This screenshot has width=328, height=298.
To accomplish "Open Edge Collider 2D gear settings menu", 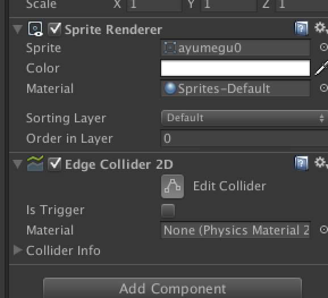I will coord(321,163).
